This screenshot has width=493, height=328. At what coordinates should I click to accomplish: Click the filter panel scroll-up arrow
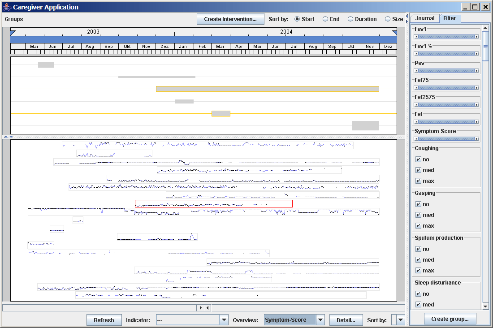(485, 28)
